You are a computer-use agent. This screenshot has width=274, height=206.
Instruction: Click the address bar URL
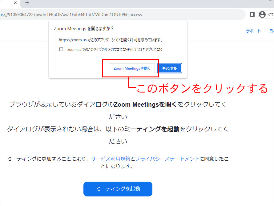71,14
